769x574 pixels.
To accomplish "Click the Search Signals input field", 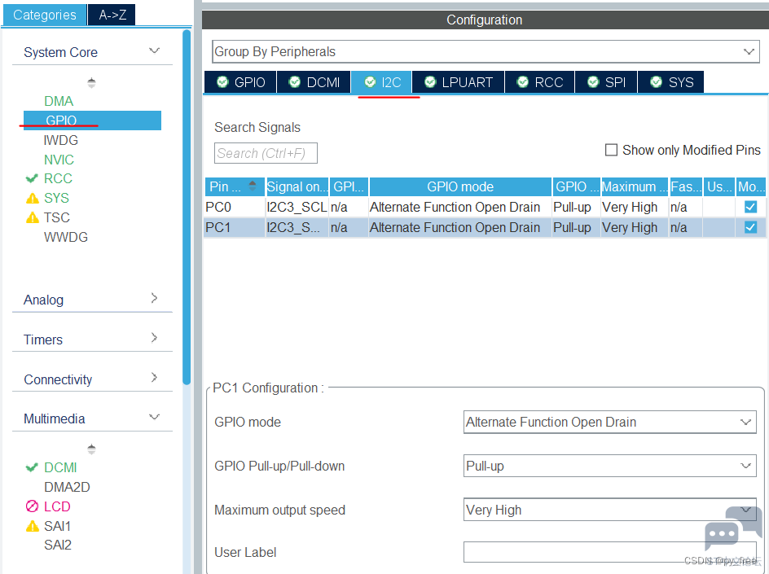I will 266,153.
